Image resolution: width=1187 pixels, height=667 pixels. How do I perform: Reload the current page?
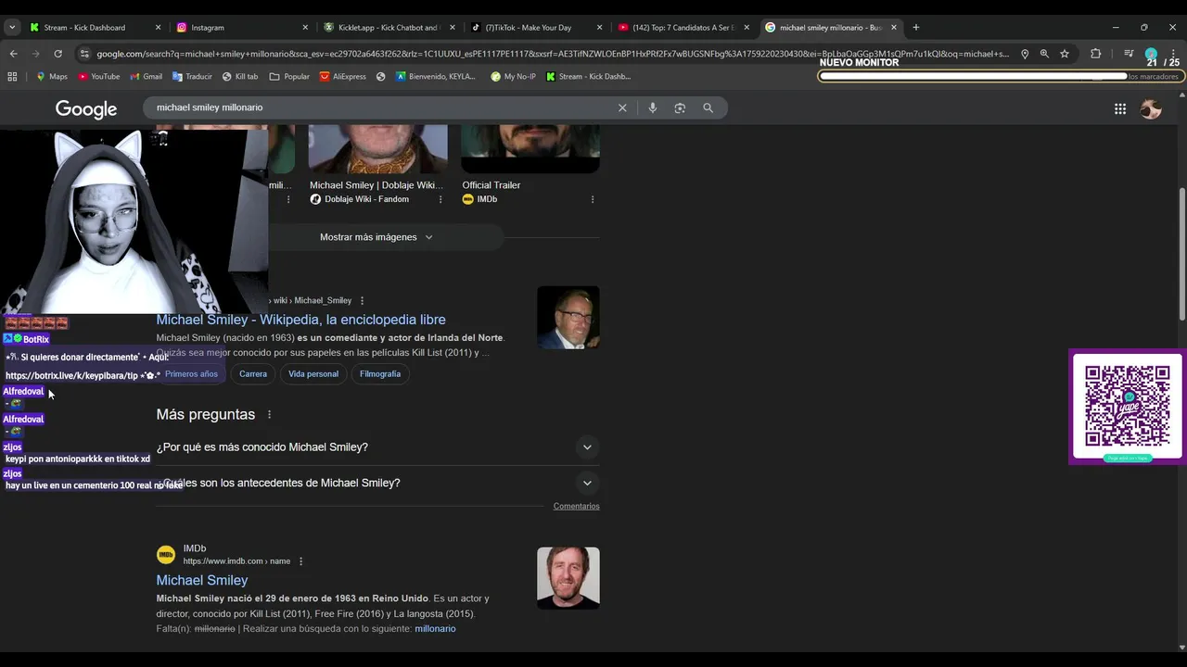(x=57, y=54)
